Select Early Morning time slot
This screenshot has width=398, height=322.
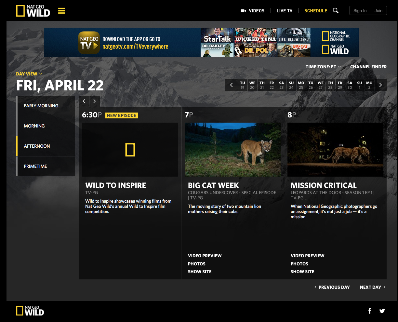(x=46, y=106)
